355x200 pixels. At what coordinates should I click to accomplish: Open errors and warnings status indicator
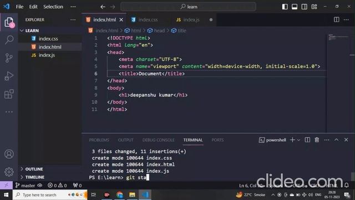coord(57,186)
